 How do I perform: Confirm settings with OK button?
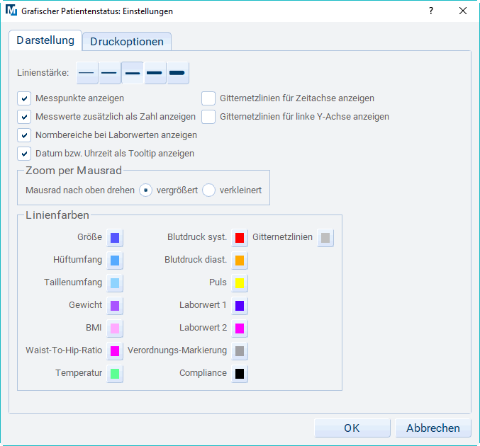(352, 428)
